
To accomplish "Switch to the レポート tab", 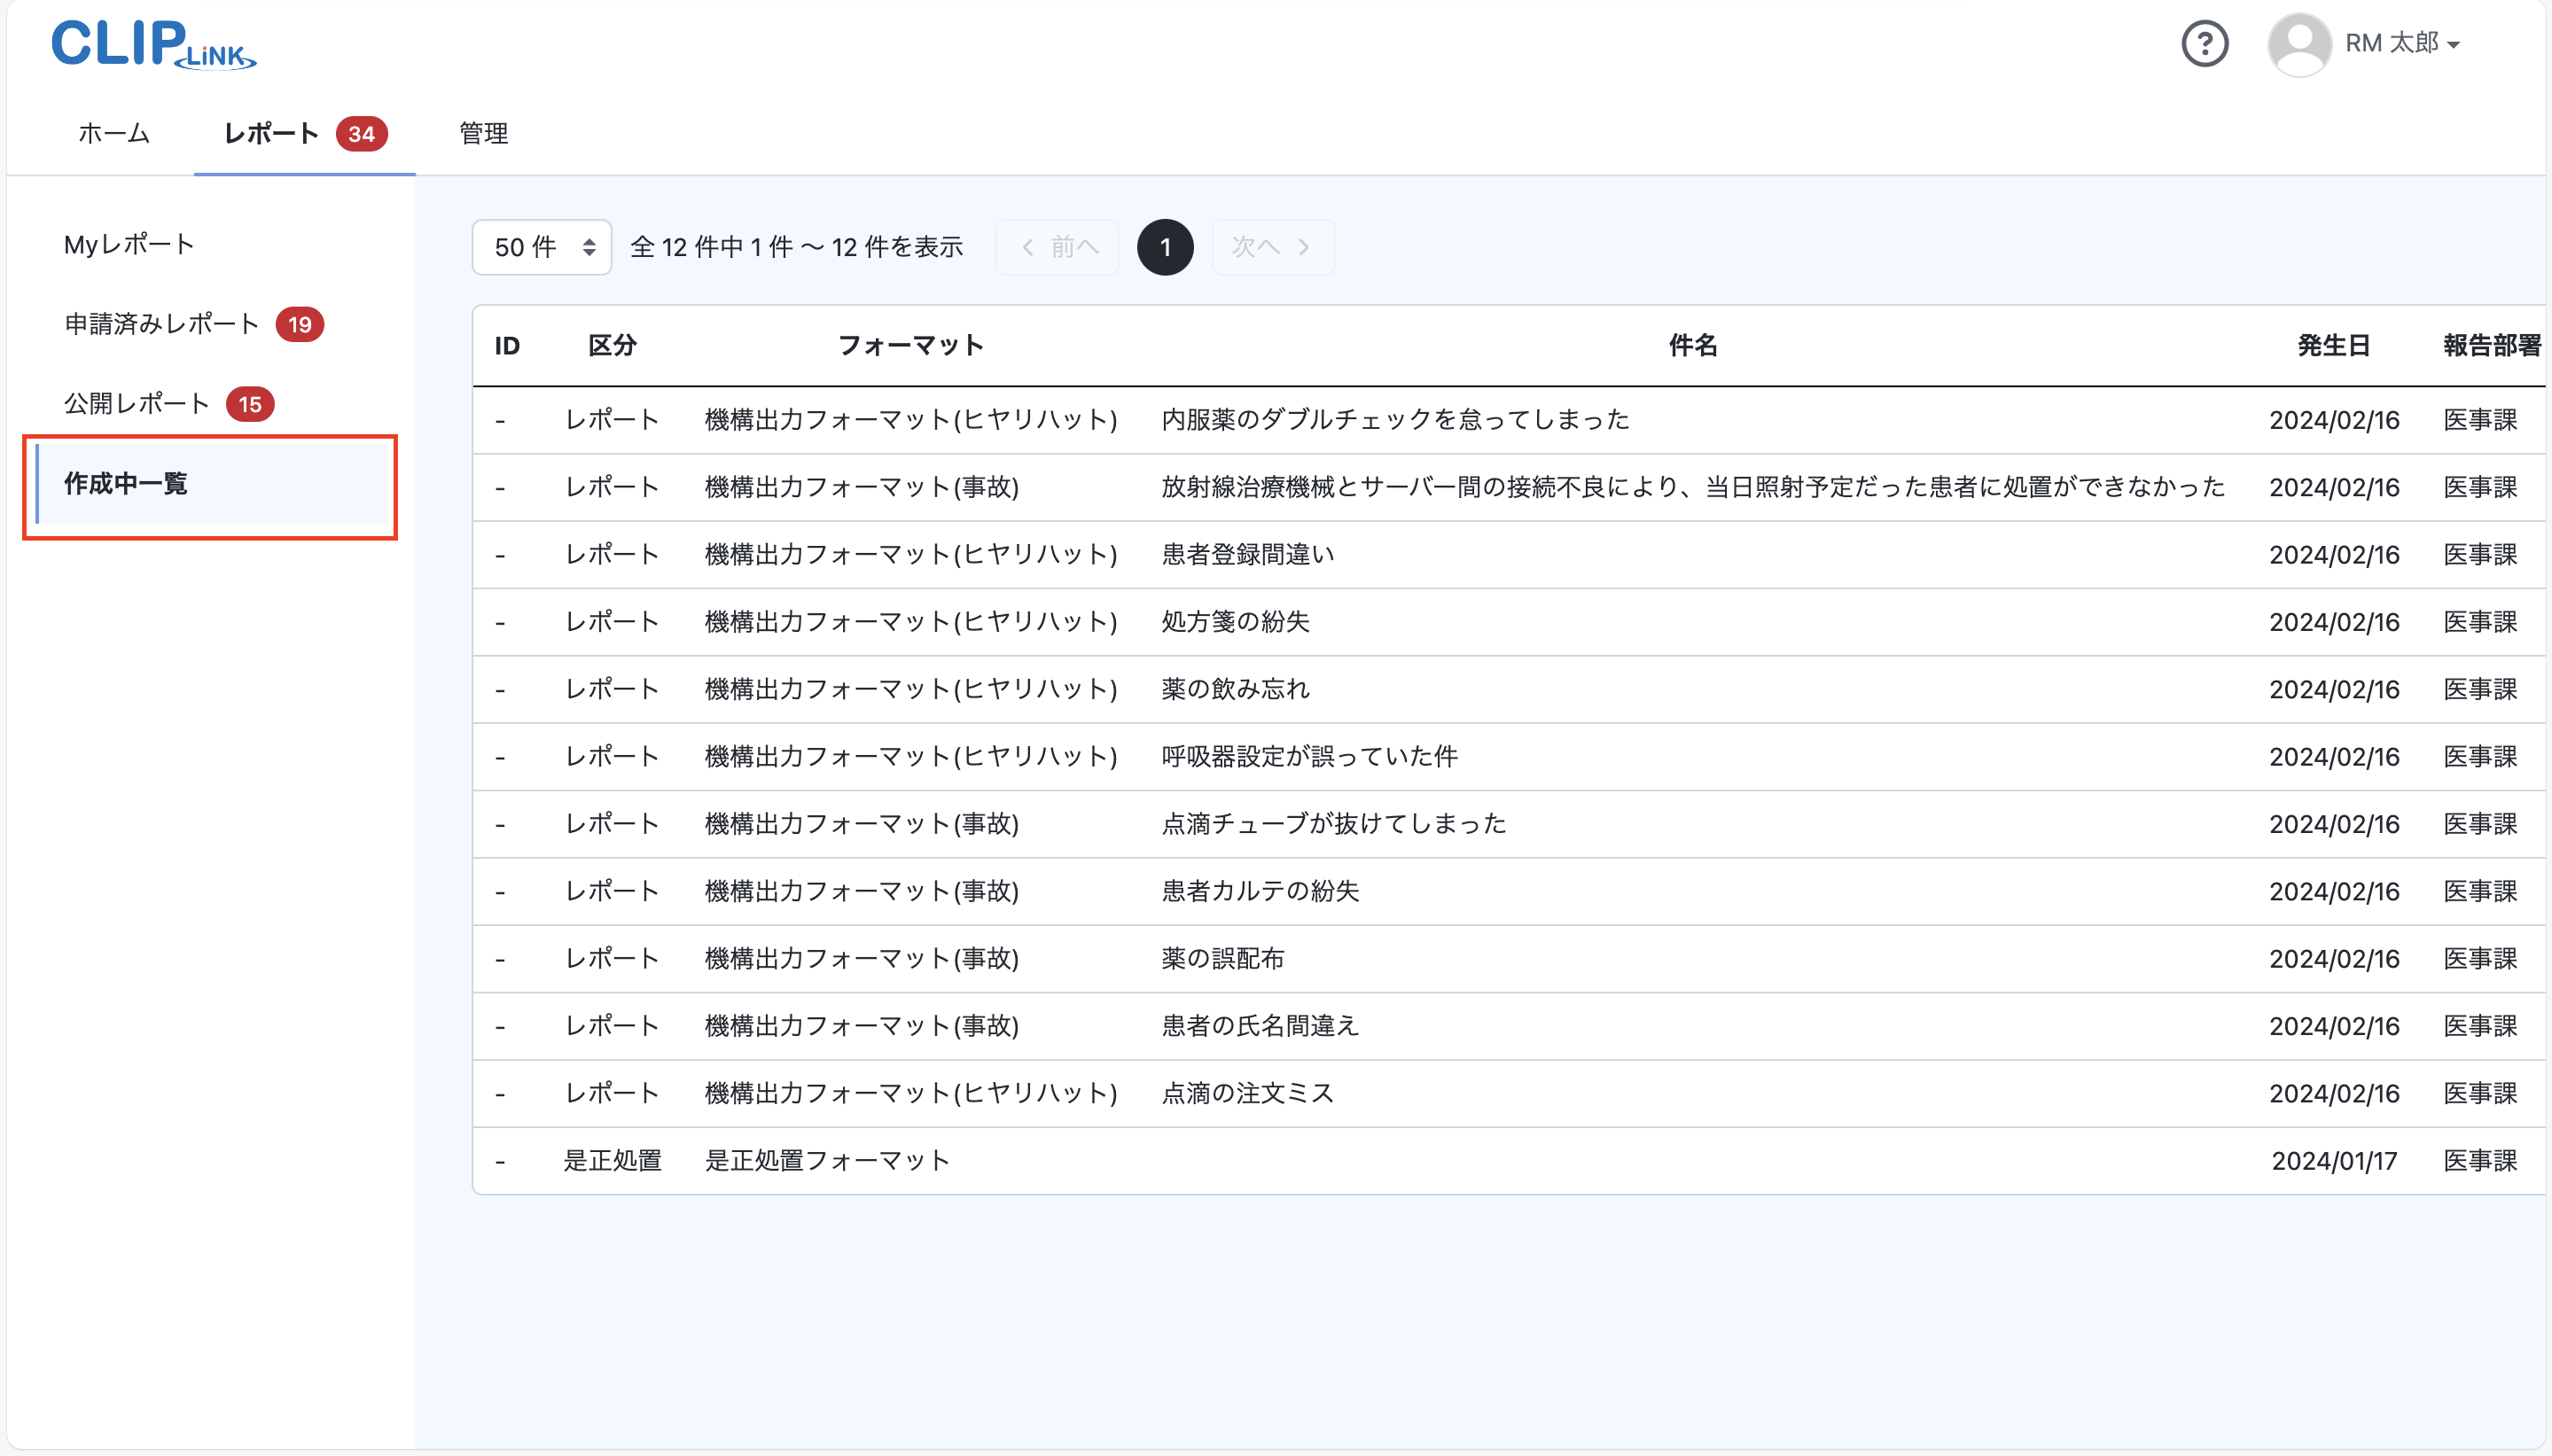I will (x=271, y=133).
